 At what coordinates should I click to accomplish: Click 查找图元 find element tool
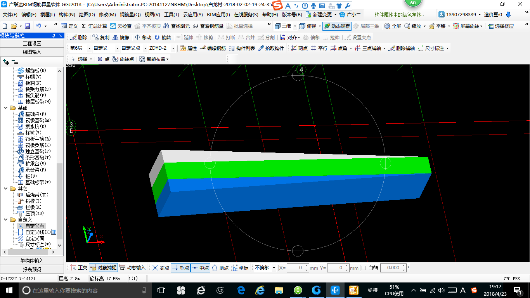177,26
